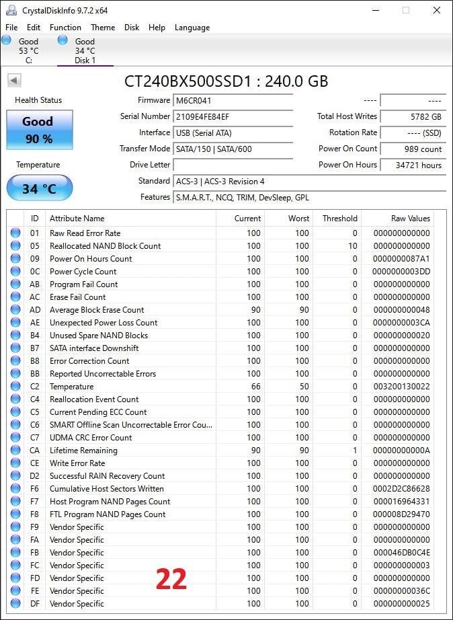Click the previous disk arrow button

click(14, 81)
